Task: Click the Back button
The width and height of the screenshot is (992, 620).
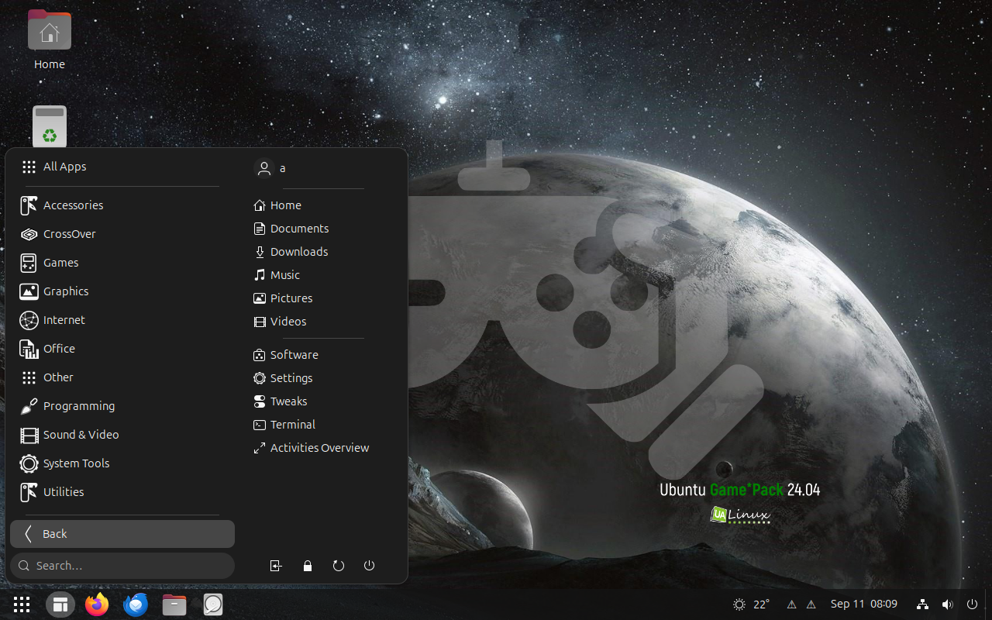Action: click(x=122, y=534)
